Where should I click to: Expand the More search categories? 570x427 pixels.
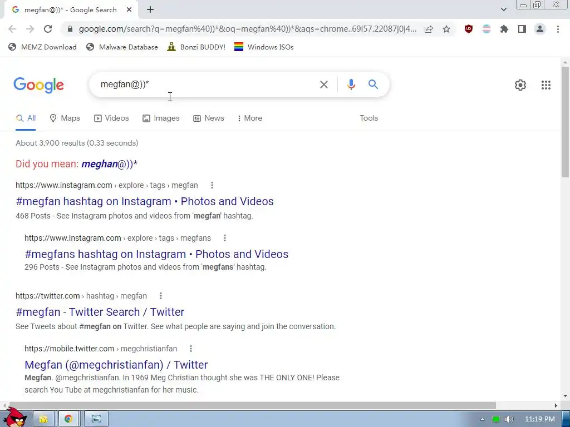click(249, 118)
